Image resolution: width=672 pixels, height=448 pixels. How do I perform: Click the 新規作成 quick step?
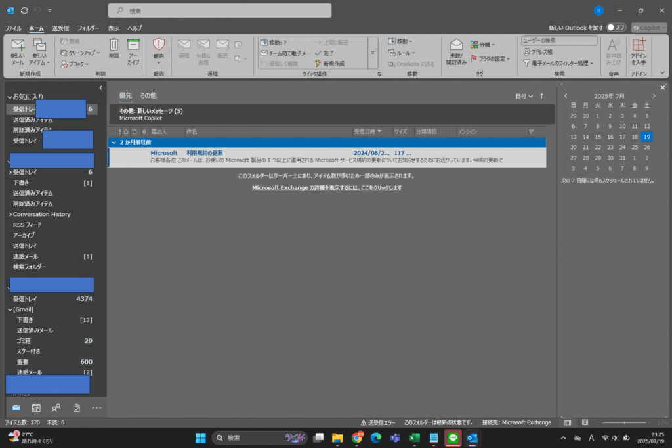tap(329, 64)
